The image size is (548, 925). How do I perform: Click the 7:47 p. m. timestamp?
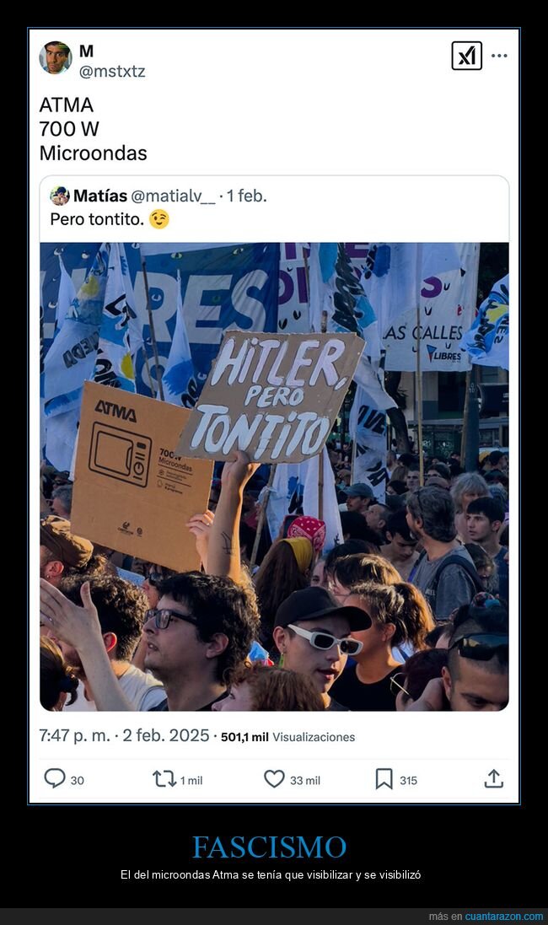74,735
